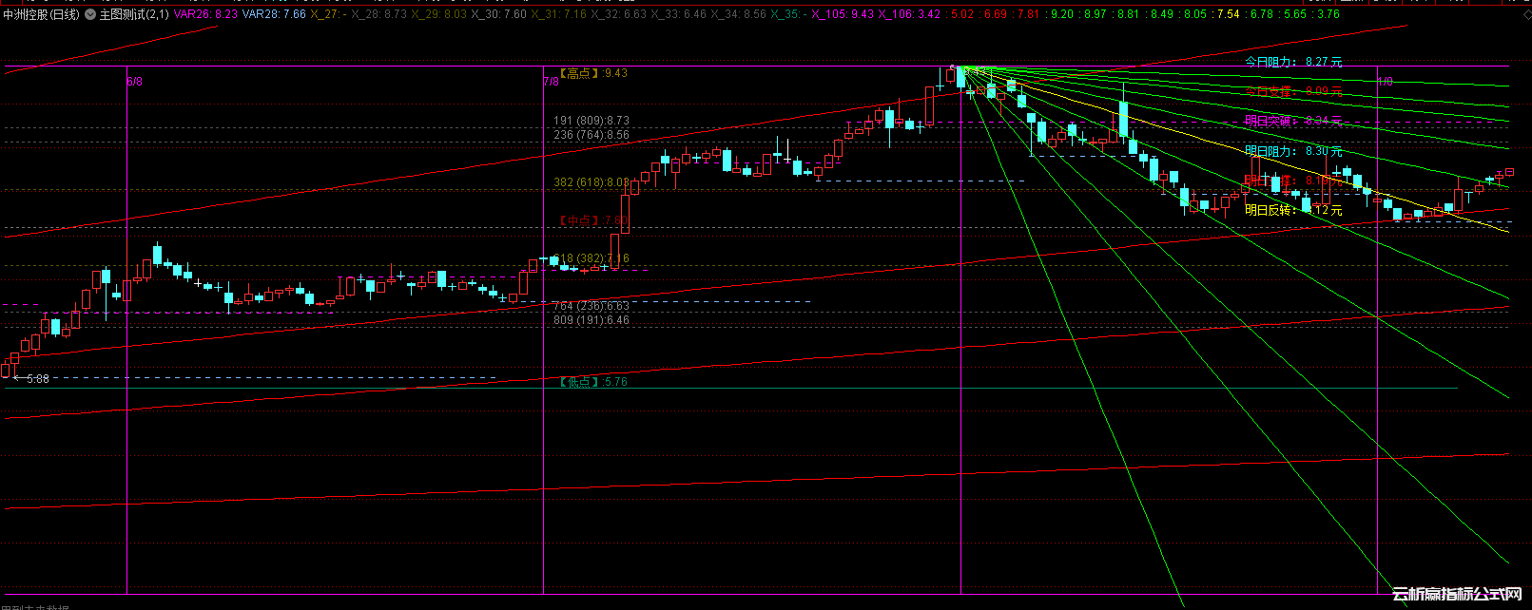Click the 明日反转 price label
1532x610 pixels.
click(x=1293, y=210)
